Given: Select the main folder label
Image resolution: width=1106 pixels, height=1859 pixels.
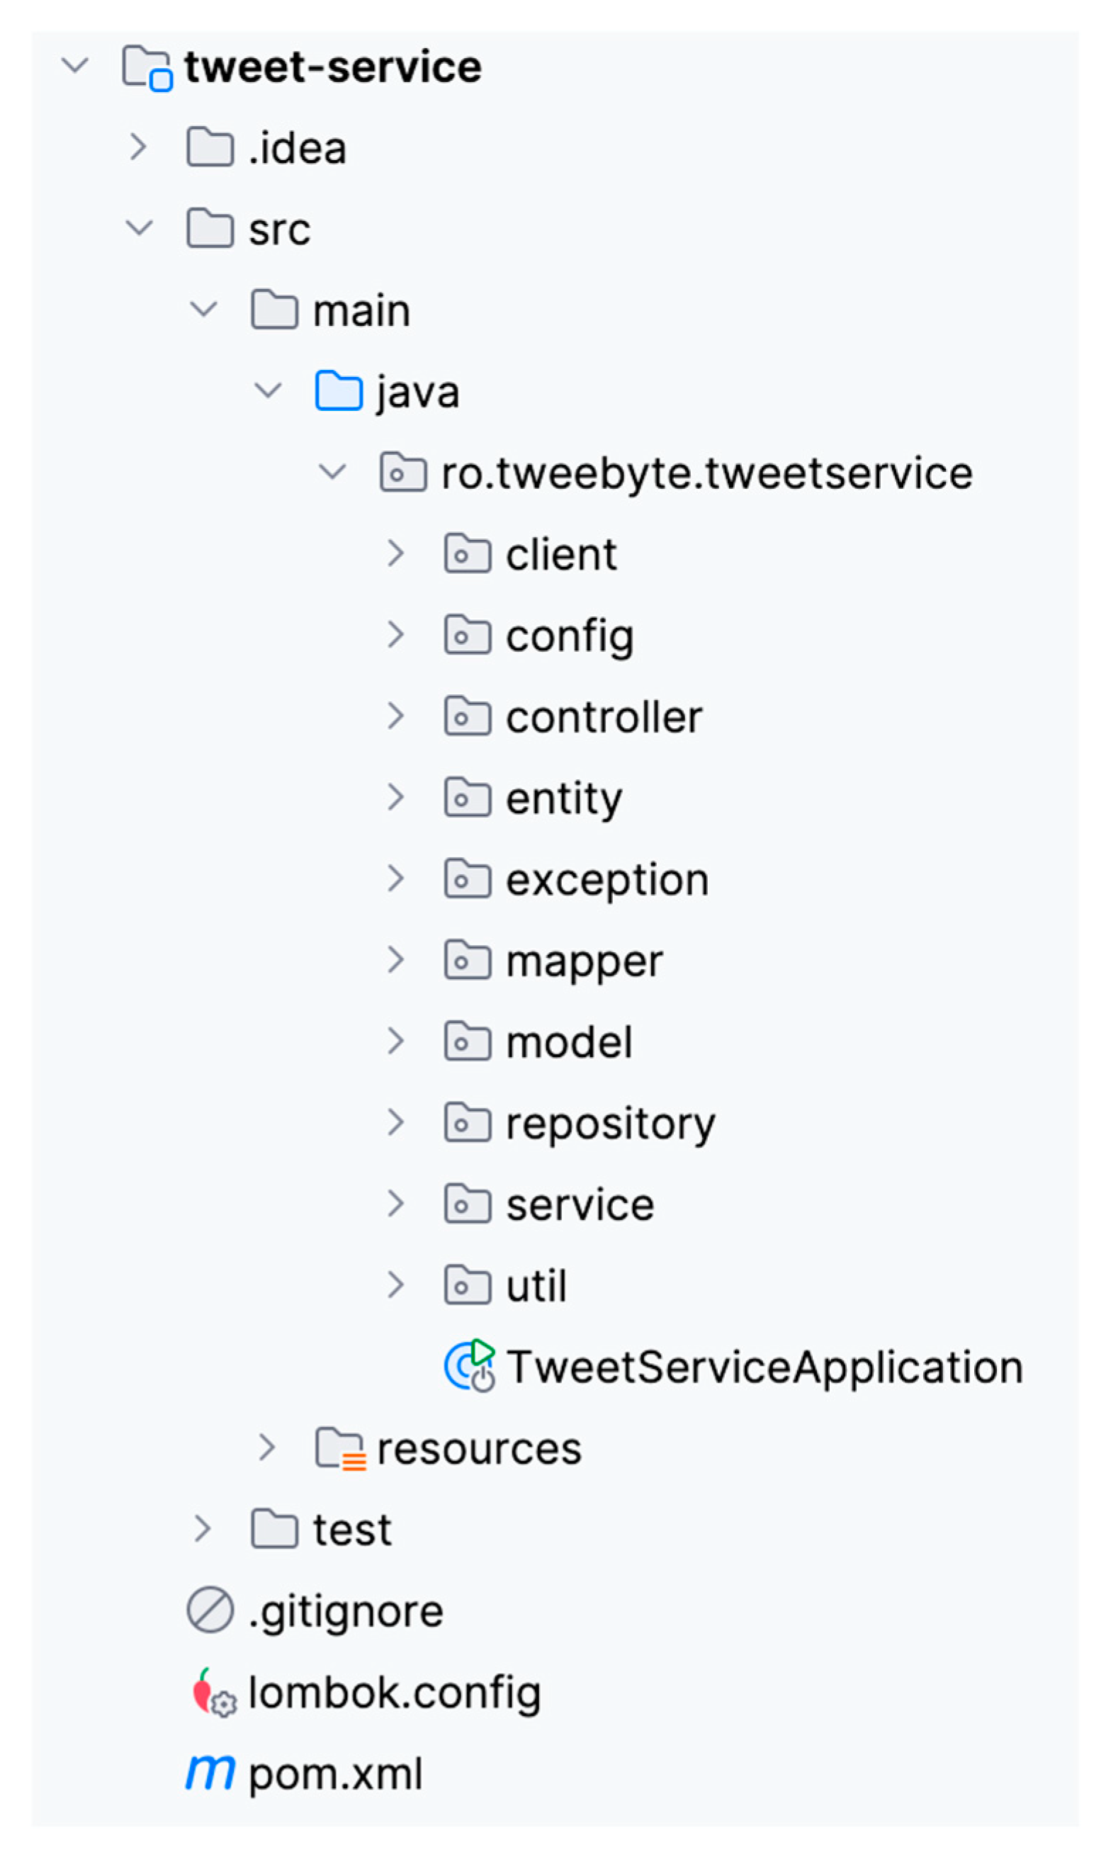Looking at the screenshot, I should click(x=361, y=311).
